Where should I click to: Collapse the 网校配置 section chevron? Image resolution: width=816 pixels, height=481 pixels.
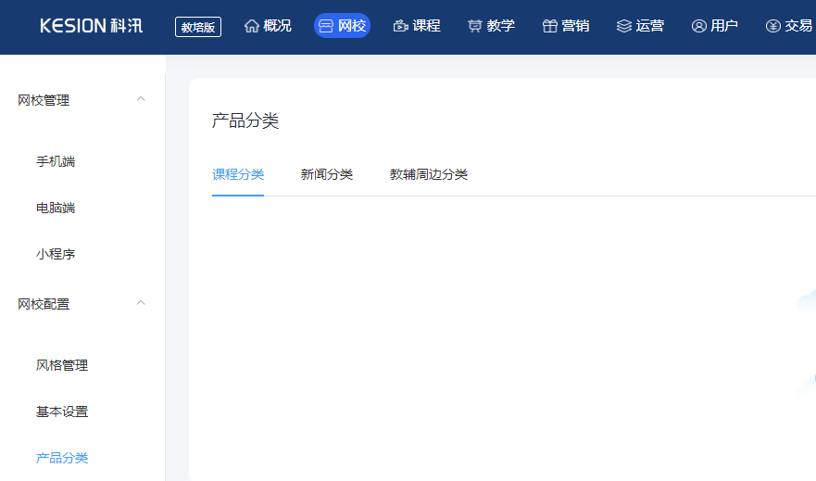[x=141, y=303]
